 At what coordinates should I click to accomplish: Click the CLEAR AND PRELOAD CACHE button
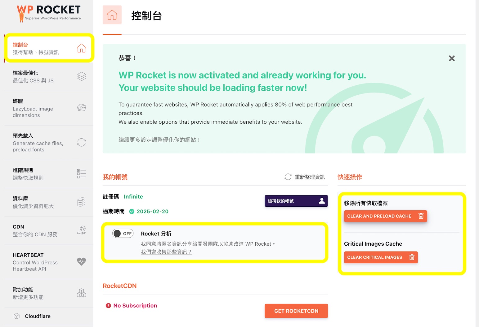click(x=385, y=216)
